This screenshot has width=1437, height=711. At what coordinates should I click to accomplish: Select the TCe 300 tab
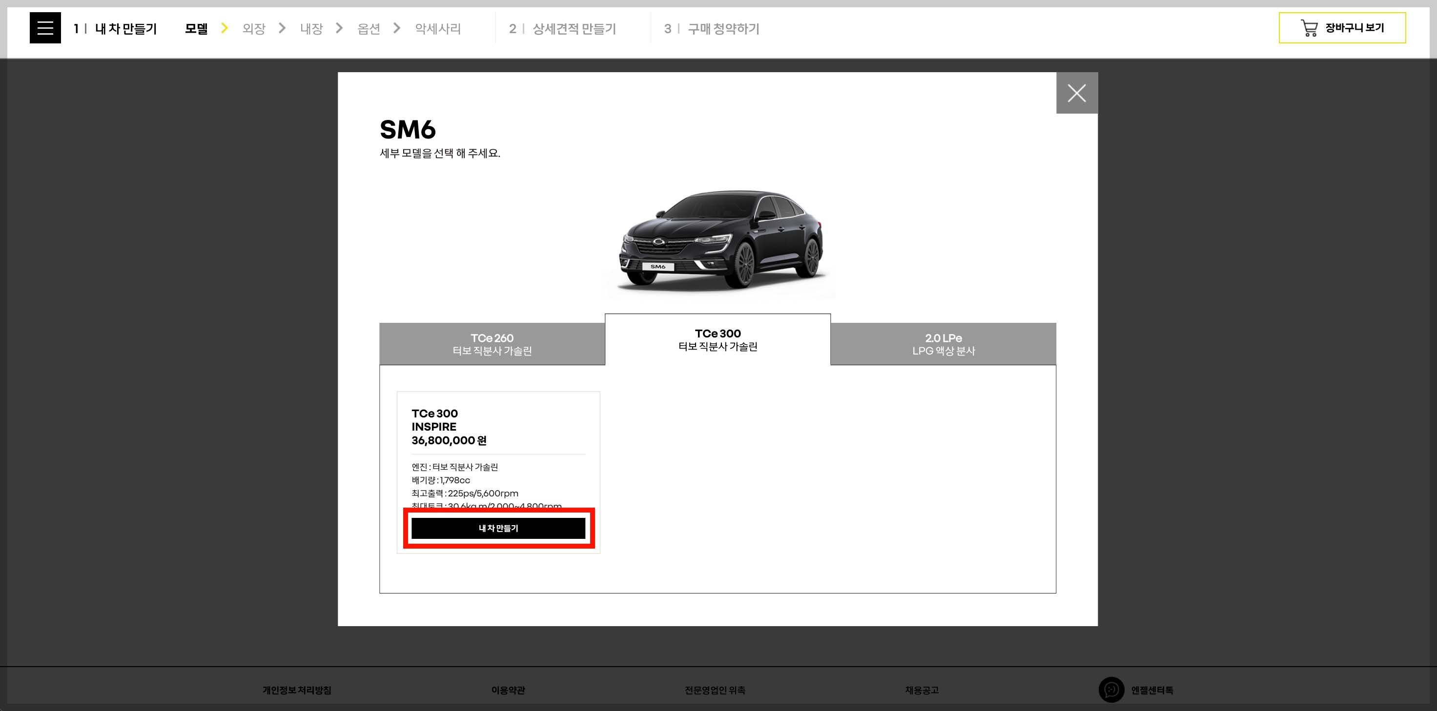tap(718, 339)
